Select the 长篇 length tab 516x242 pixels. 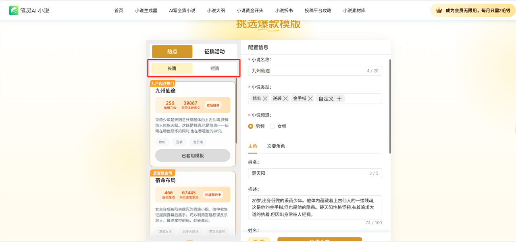(172, 69)
